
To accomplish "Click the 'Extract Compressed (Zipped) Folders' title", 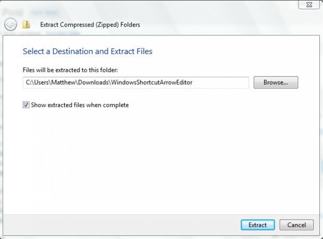I will pos(90,24).
